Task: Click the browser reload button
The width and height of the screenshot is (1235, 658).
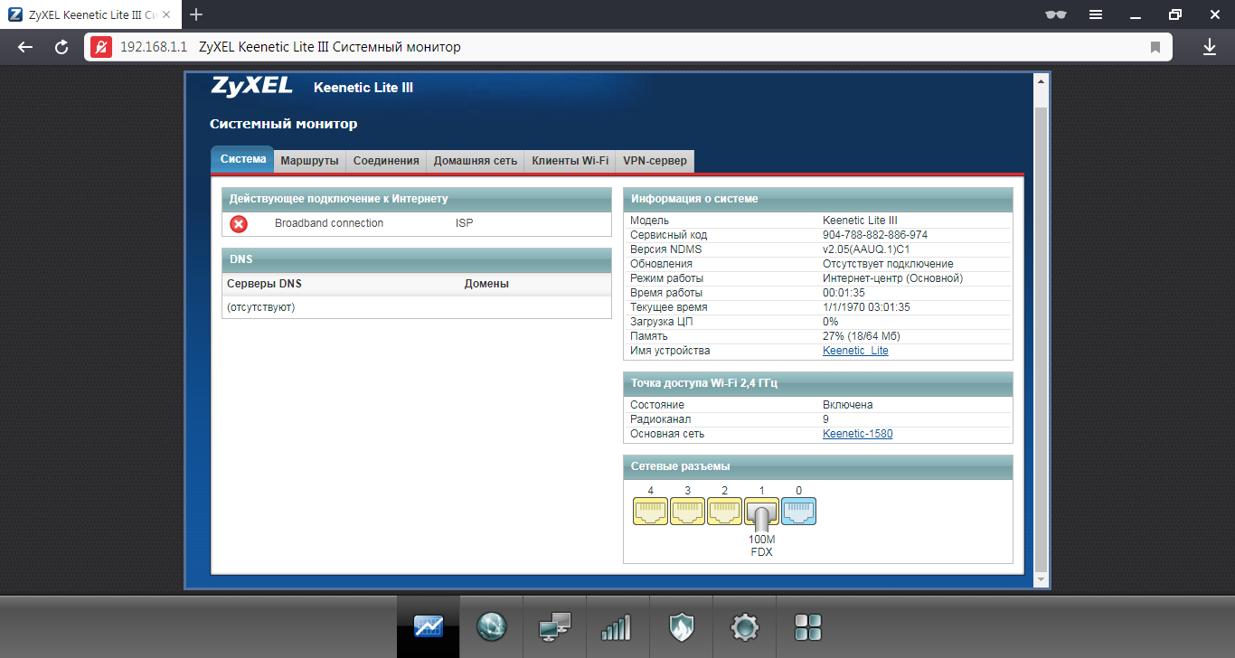Action: tap(61, 47)
